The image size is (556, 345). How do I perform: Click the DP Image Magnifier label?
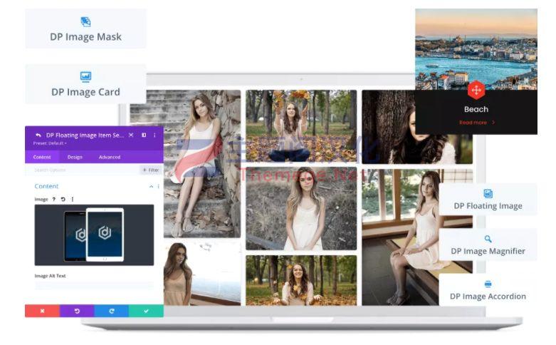488,251
